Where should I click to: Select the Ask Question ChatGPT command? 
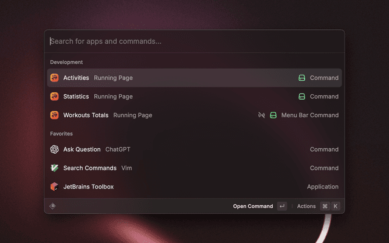[194, 149]
